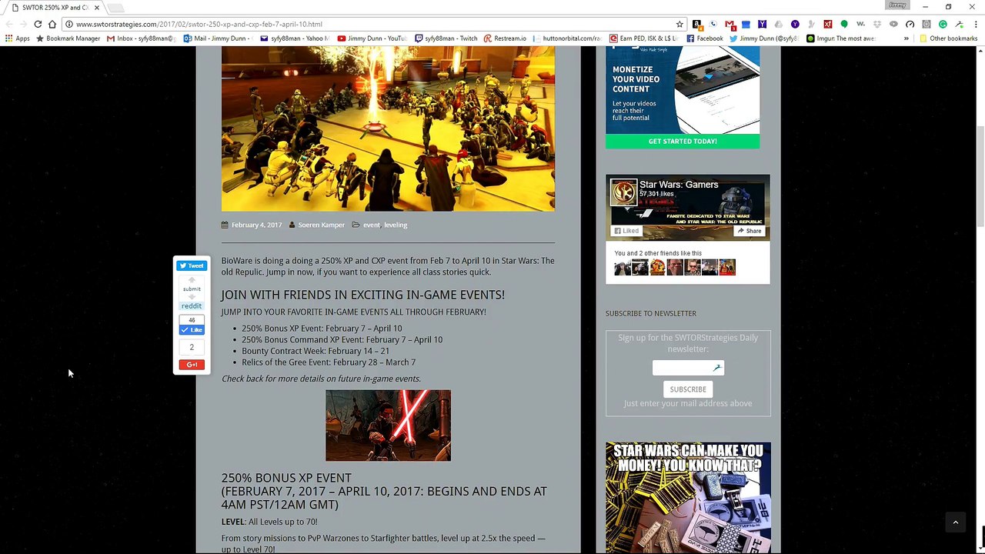
Task: Click the red Google +1 button
Action: (x=192, y=365)
